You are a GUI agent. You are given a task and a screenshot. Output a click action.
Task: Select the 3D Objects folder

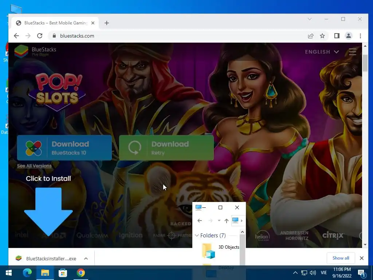coord(220,250)
